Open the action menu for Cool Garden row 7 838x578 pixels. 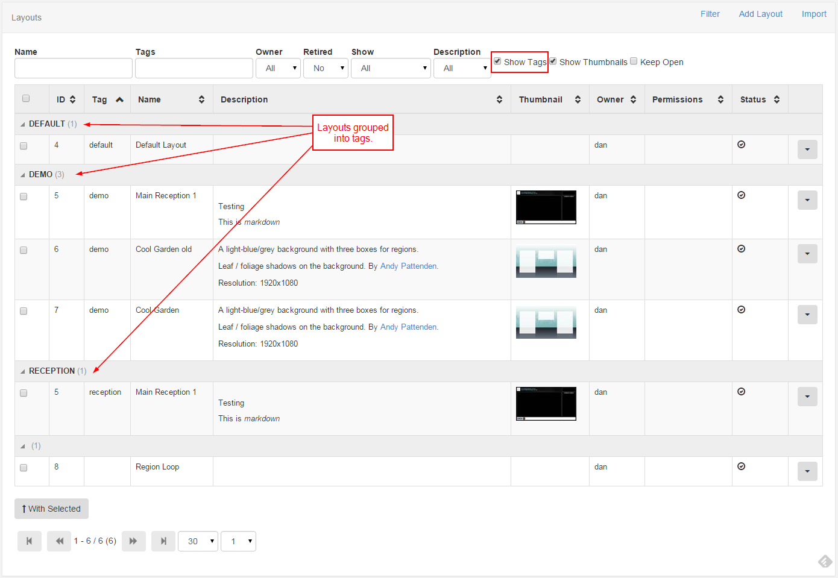pos(807,315)
